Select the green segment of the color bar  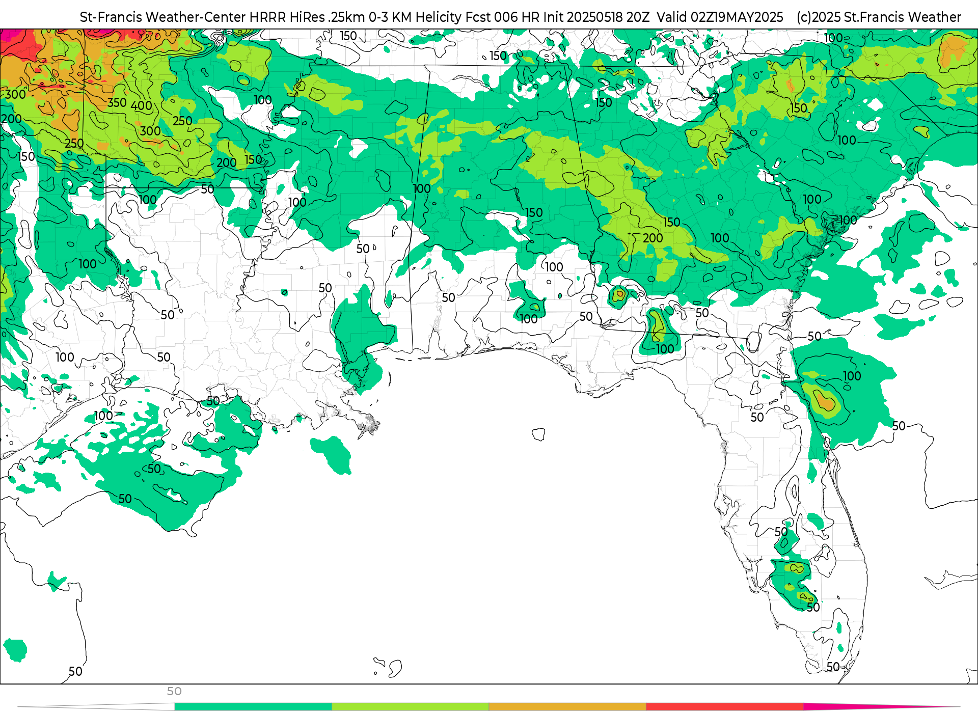(x=253, y=707)
